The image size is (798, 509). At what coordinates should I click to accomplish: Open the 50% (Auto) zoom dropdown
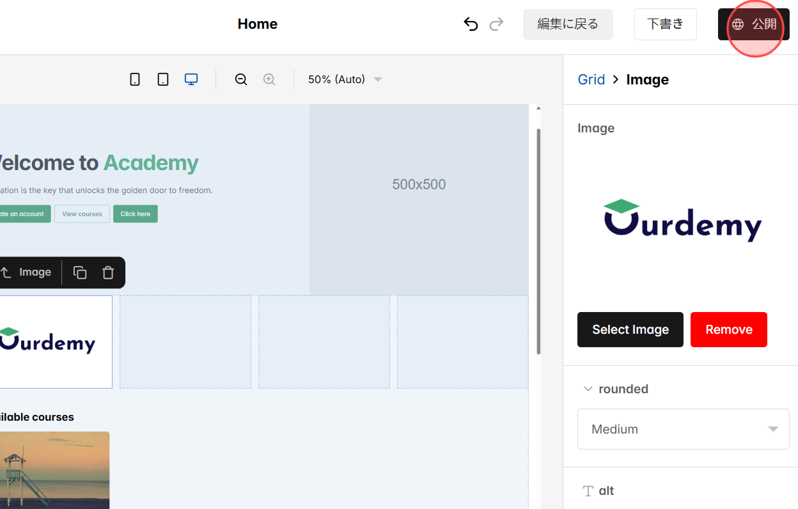point(343,79)
